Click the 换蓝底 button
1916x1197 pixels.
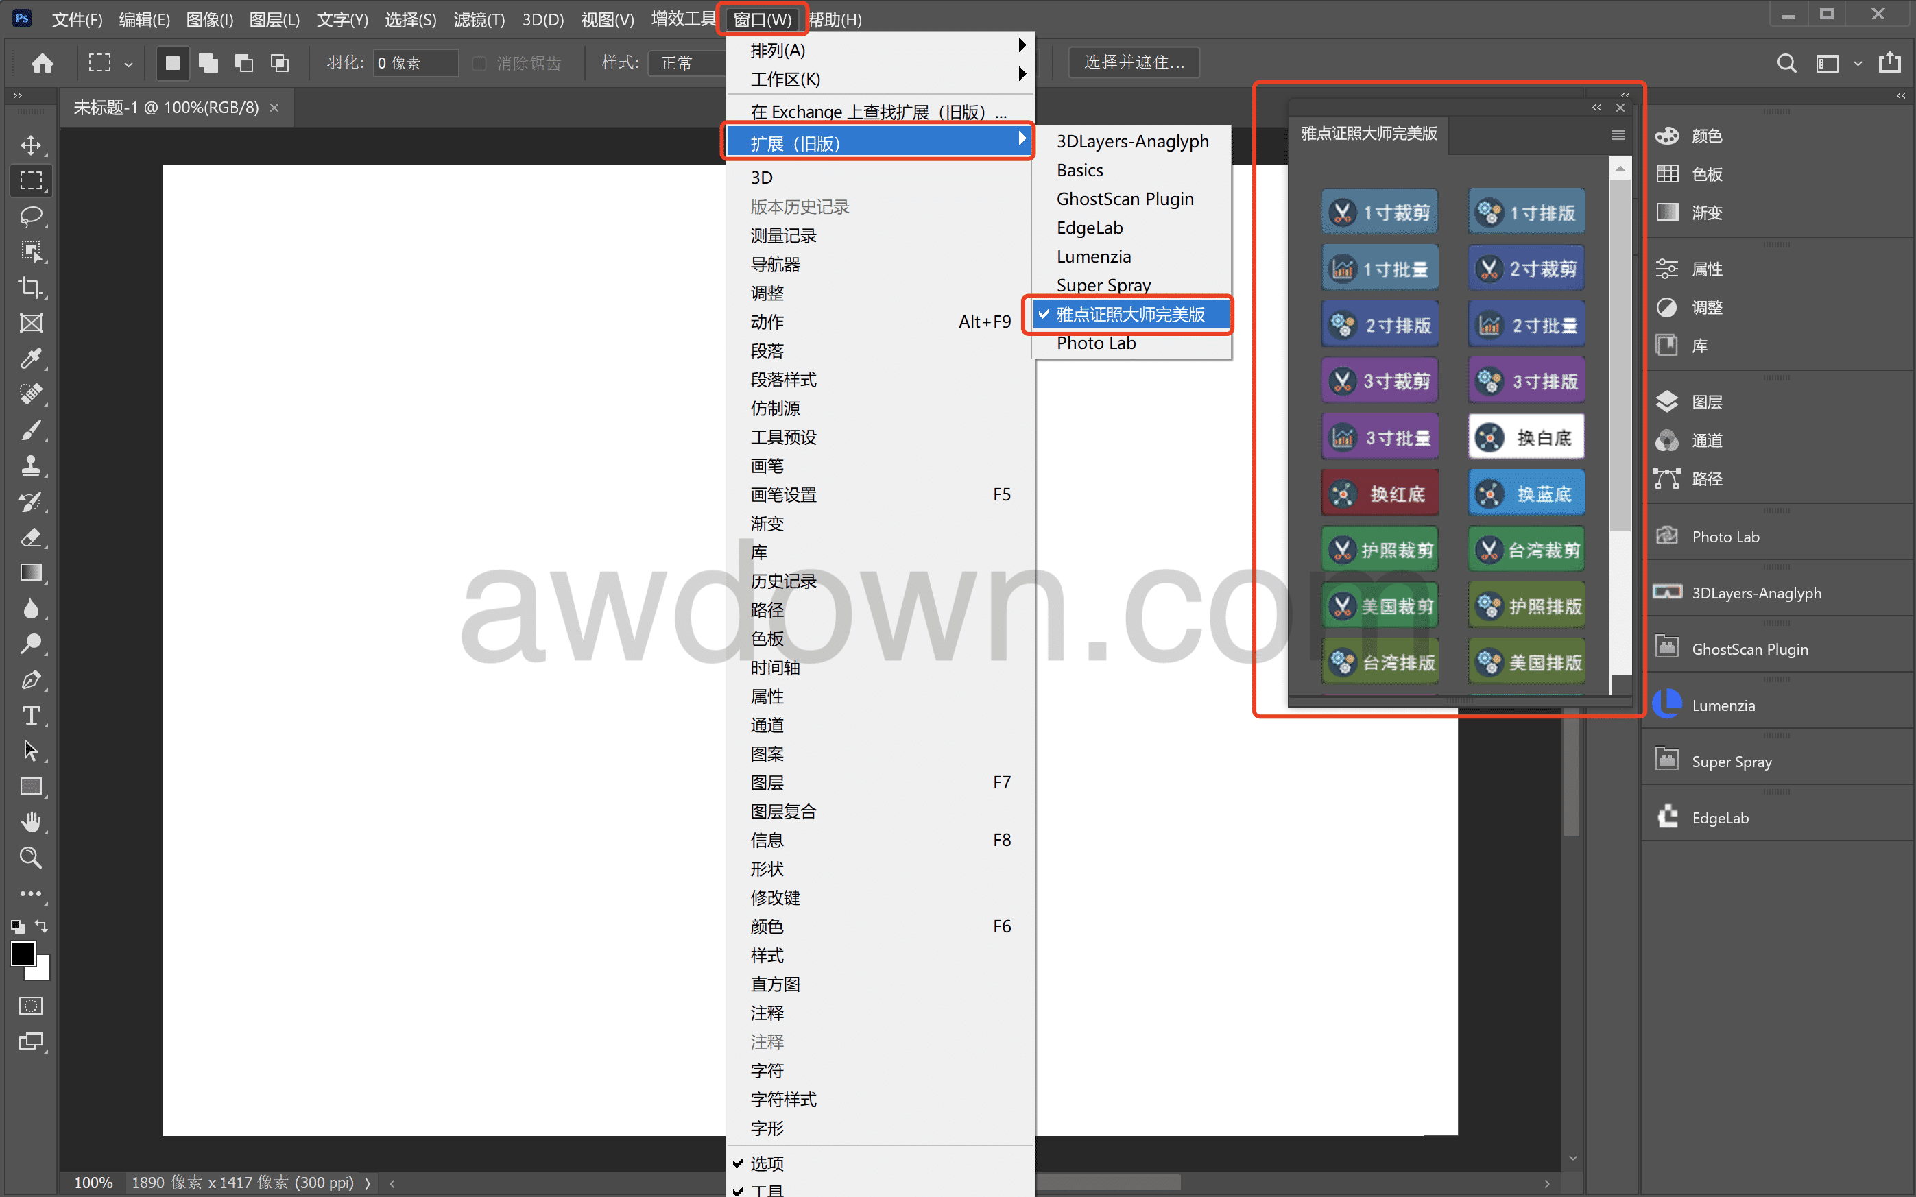1526,494
